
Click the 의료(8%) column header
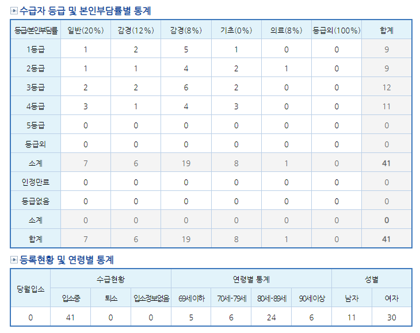[x=287, y=30]
